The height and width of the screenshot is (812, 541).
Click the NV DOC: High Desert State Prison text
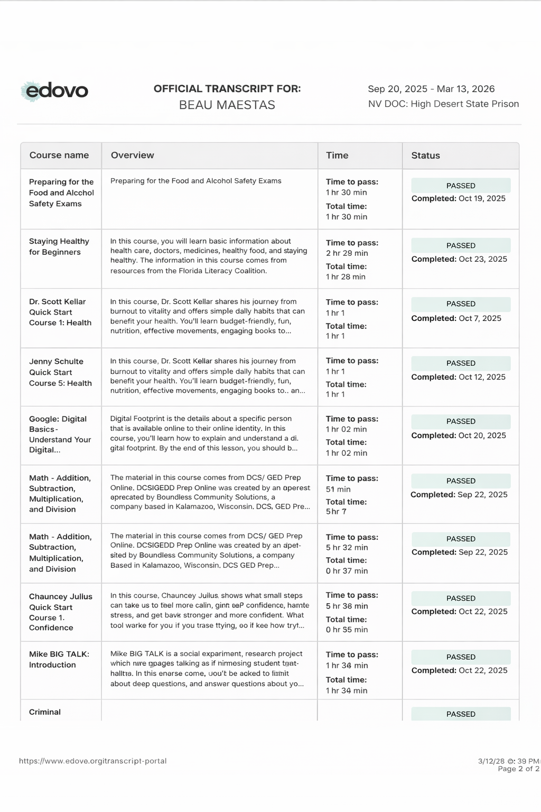click(x=443, y=104)
